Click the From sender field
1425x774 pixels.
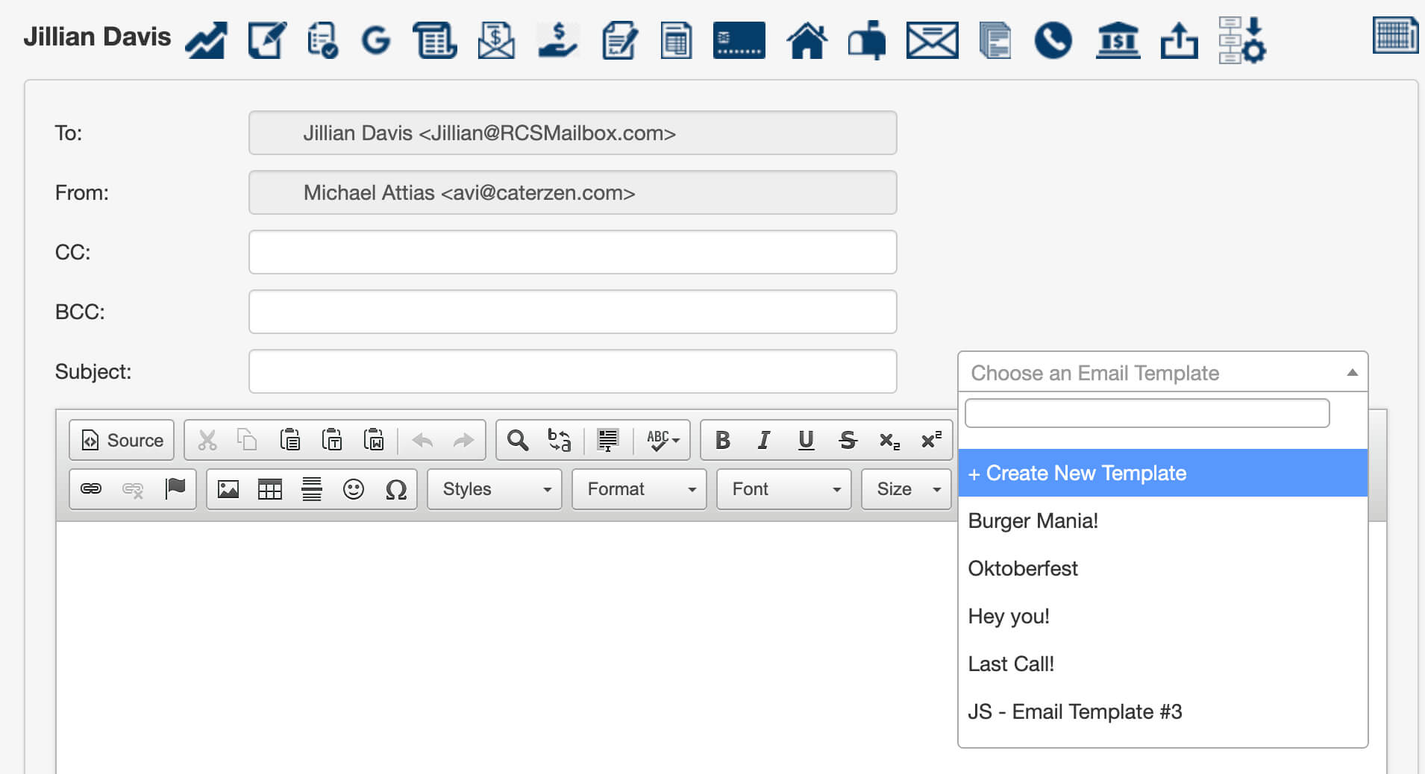tap(572, 192)
